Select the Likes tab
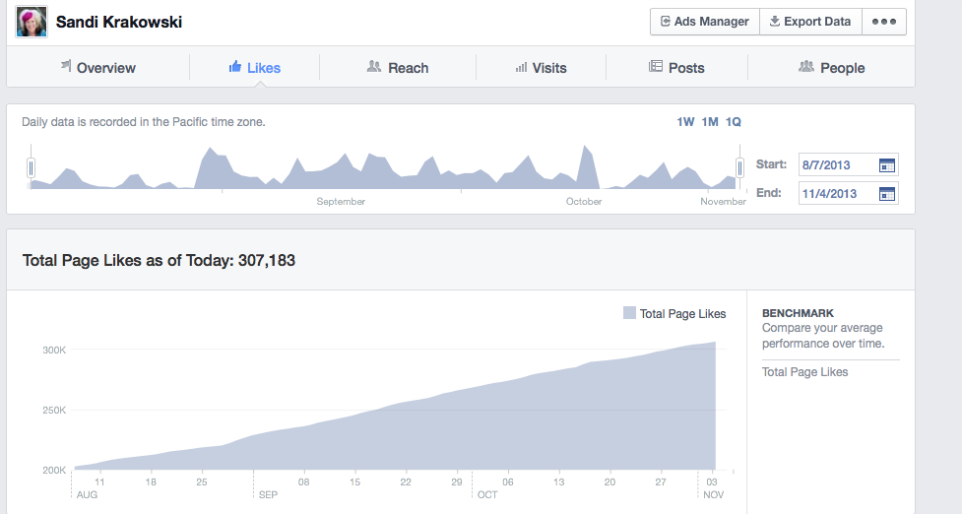This screenshot has width=962, height=514. coord(254,68)
